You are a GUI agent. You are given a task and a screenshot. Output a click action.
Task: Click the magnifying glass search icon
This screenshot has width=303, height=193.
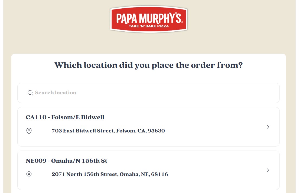[x=30, y=93]
